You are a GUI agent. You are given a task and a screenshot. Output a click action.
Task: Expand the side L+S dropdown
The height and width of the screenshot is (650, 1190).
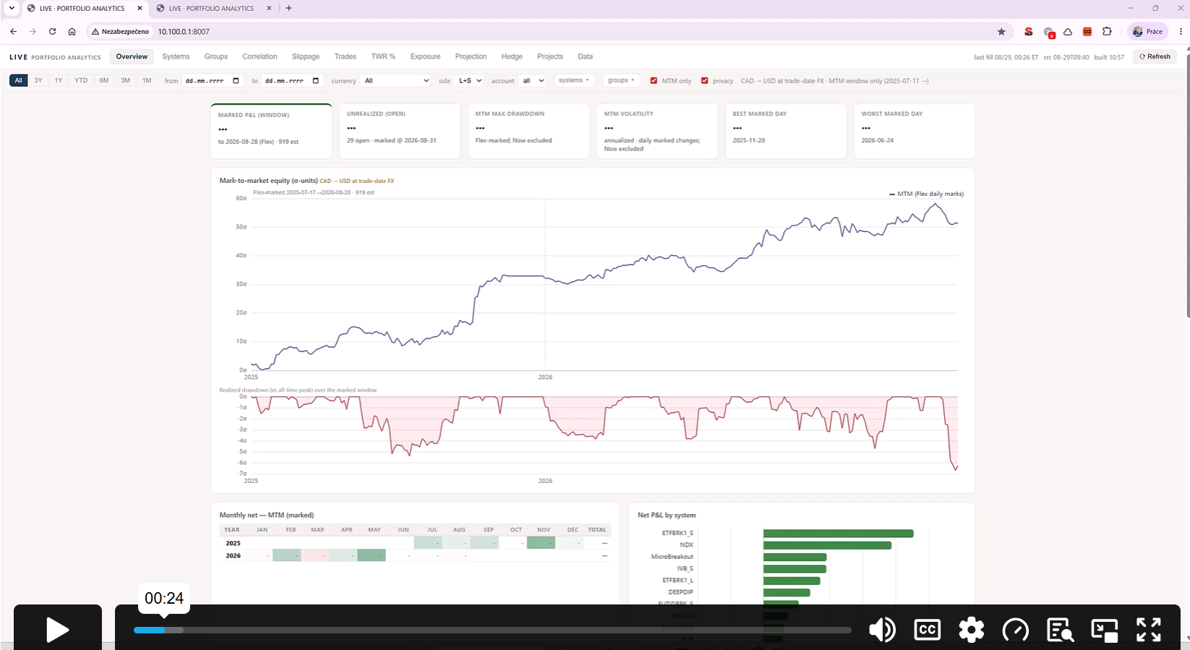click(x=470, y=81)
